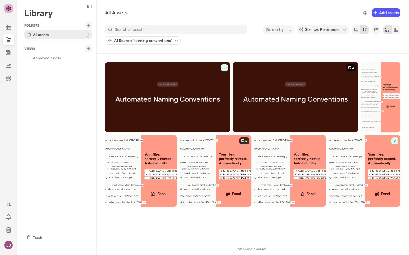Viewport: 409px width, 255px height.
Task: Open the image library icon in the left rail
Action: tap(9, 40)
